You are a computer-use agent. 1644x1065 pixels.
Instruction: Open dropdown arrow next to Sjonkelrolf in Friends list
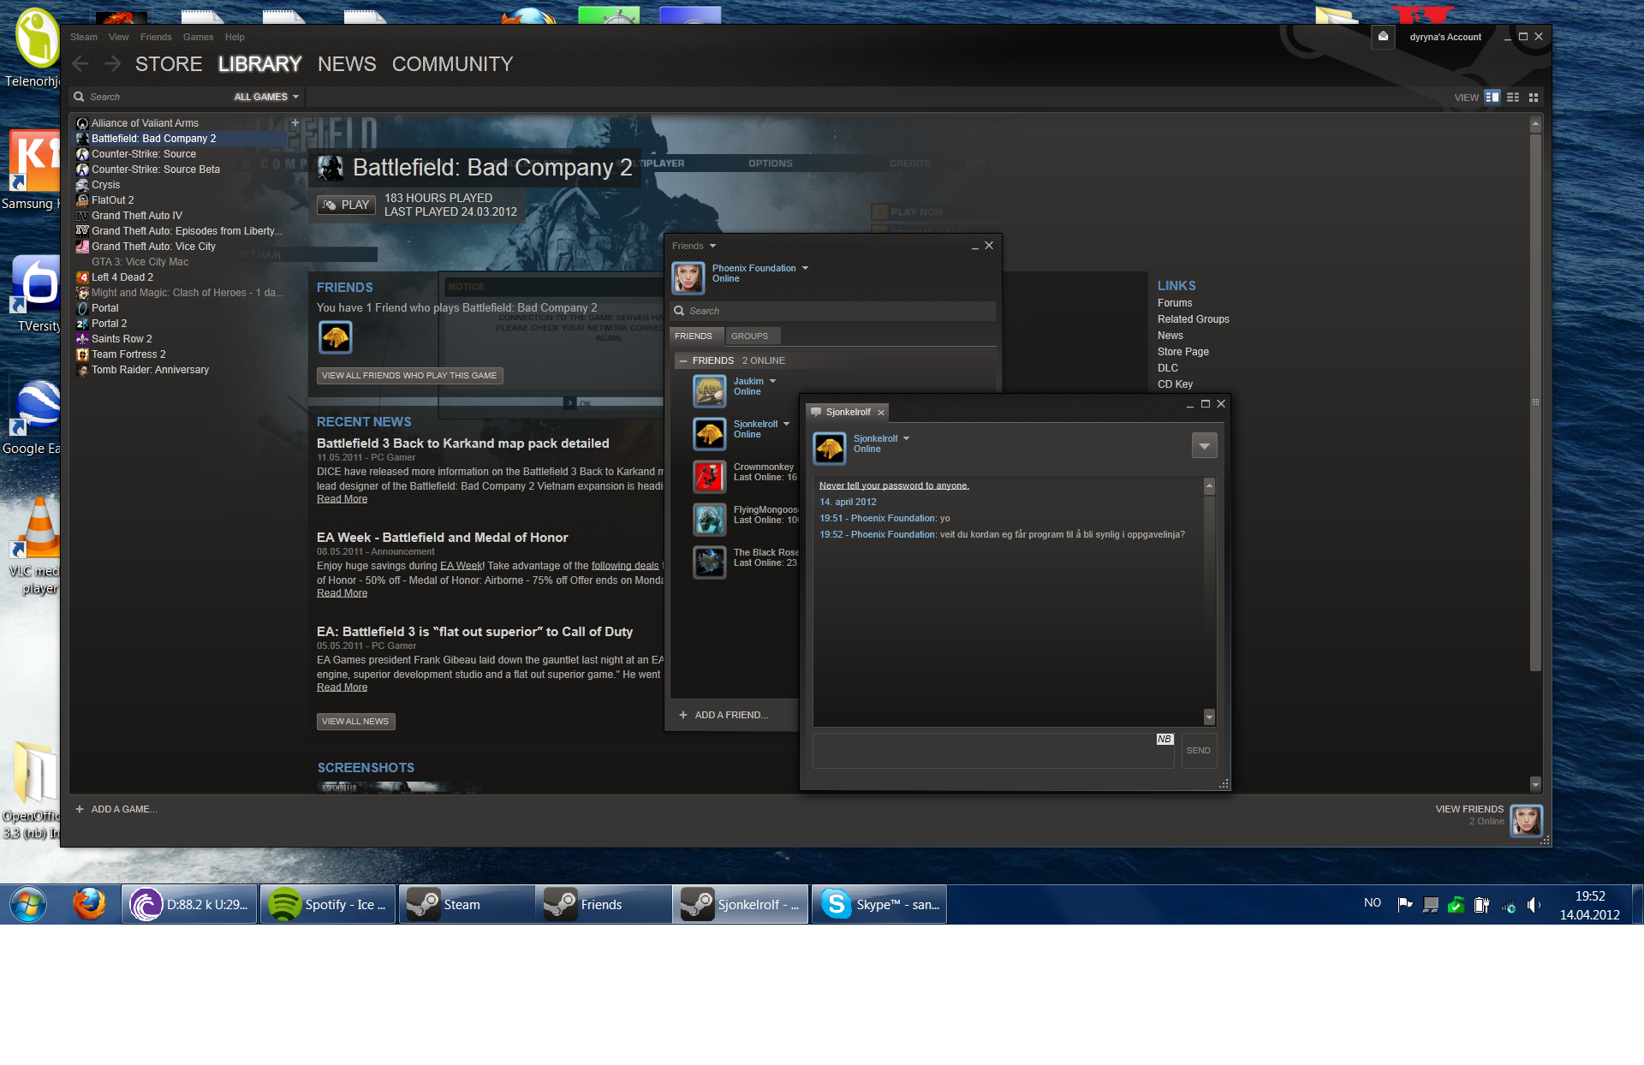786,424
